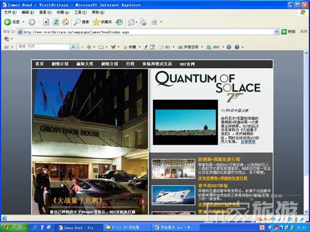Expand the Back button history dropdown arrow
Image resolution: width=310 pixels, height=232 pixels.
point(24,22)
